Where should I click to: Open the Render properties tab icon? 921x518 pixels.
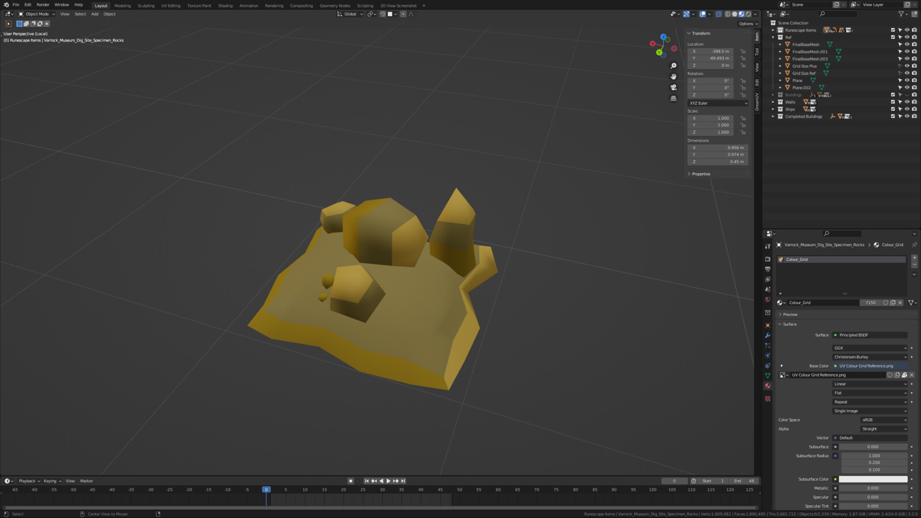(x=767, y=259)
